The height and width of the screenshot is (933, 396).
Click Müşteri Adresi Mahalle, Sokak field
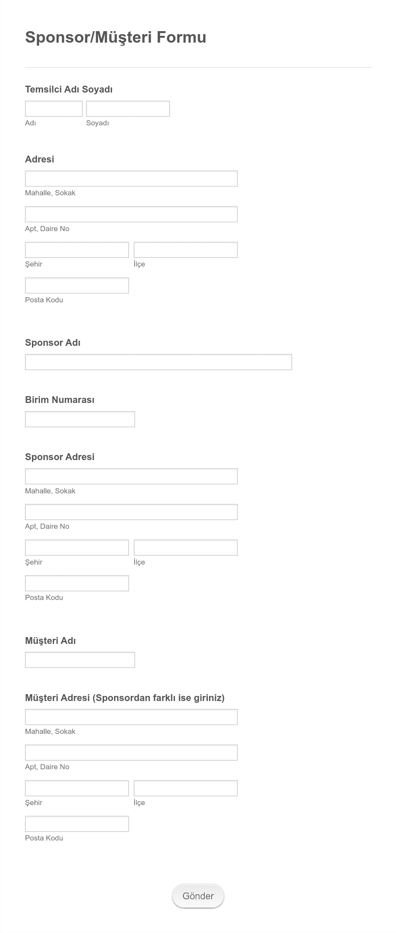coord(131,717)
